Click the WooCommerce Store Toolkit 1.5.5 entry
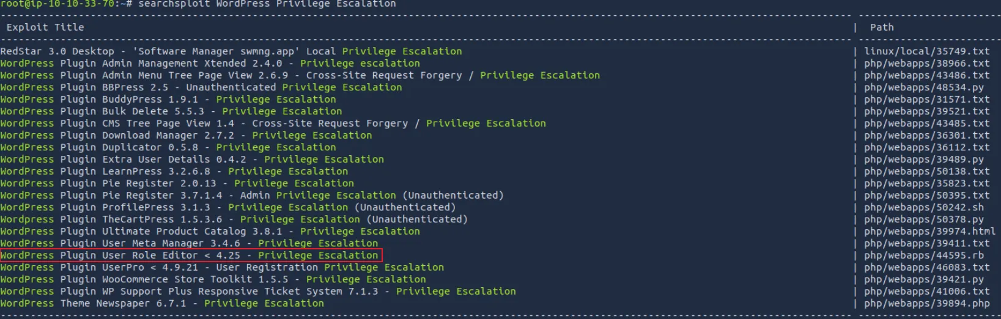Viewport: 1001px width, 319px height. [x=213, y=279]
